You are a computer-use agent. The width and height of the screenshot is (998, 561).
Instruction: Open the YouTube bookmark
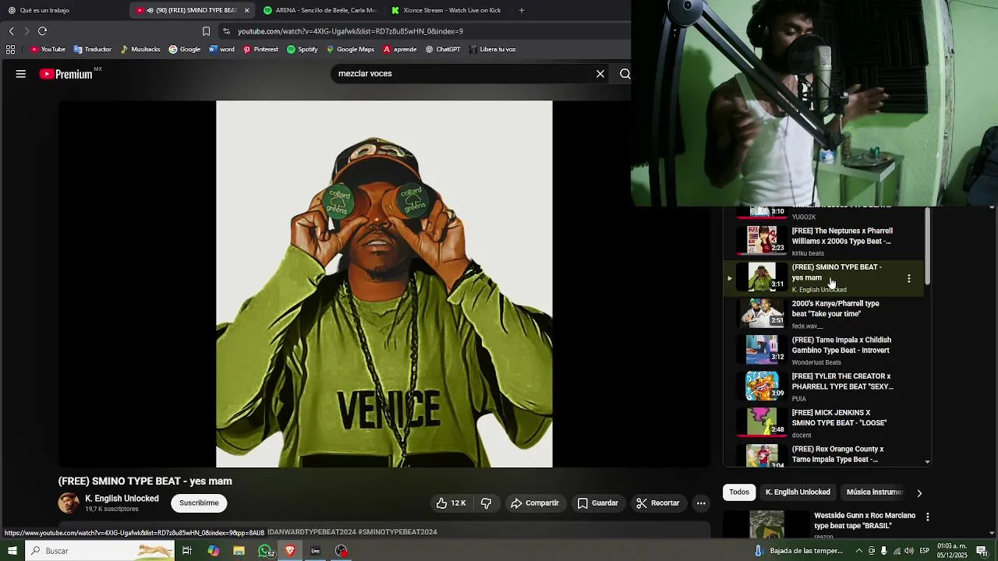[48, 49]
